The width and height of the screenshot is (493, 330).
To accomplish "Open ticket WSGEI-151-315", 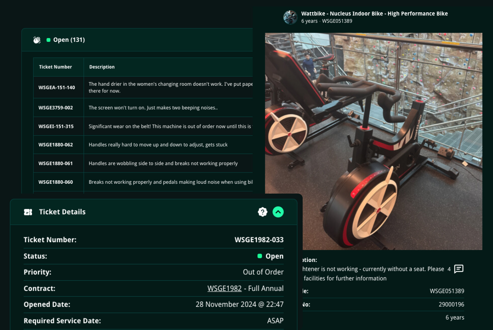I will (x=56, y=126).
